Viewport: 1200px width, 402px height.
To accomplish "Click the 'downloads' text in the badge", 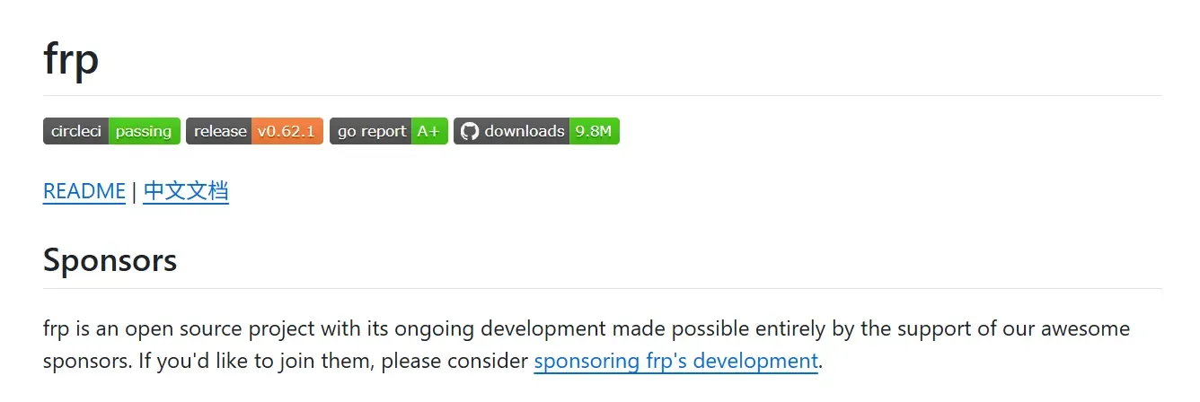I will tap(525, 131).
